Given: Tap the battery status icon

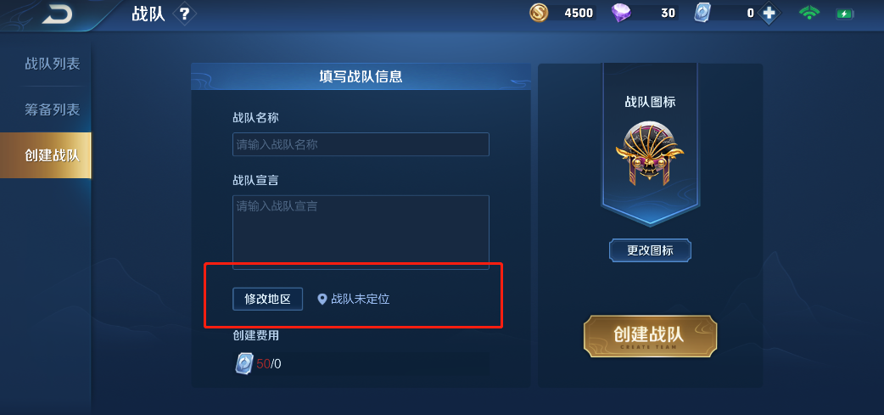Looking at the screenshot, I should 844,14.
